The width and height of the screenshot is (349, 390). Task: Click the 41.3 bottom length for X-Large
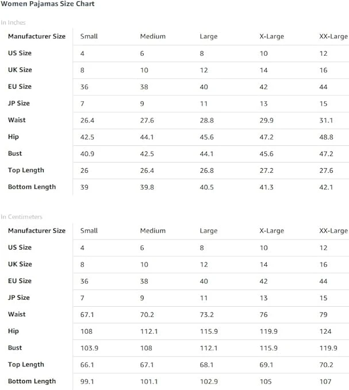[267, 187]
